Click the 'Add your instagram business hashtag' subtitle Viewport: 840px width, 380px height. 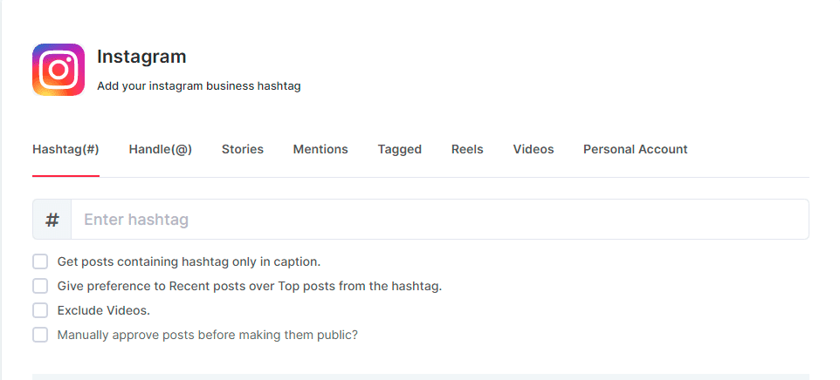pos(199,86)
